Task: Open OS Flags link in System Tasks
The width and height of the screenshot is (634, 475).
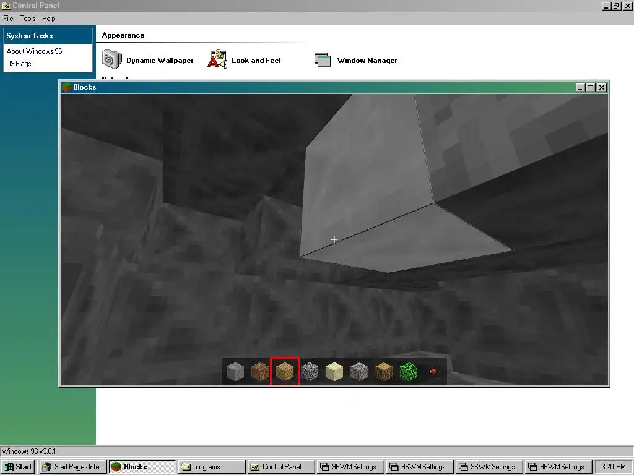Action: tap(19, 64)
